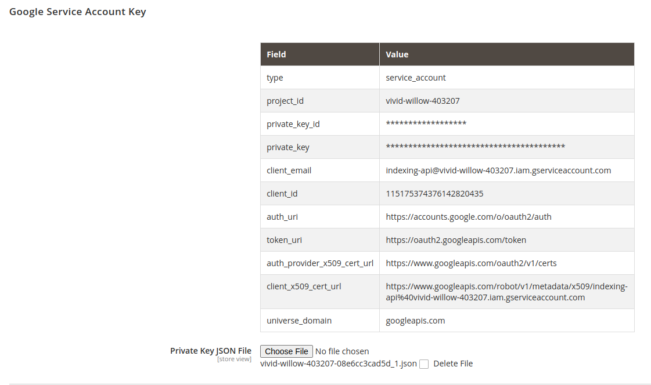
Task: Click the masked private_key_id value
Action: (426, 123)
